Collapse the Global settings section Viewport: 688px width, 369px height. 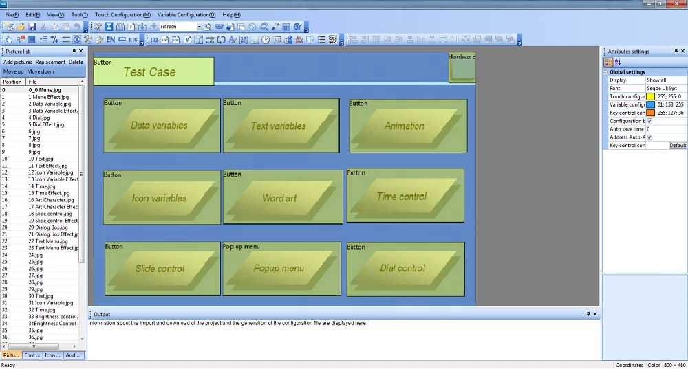point(605,72)
